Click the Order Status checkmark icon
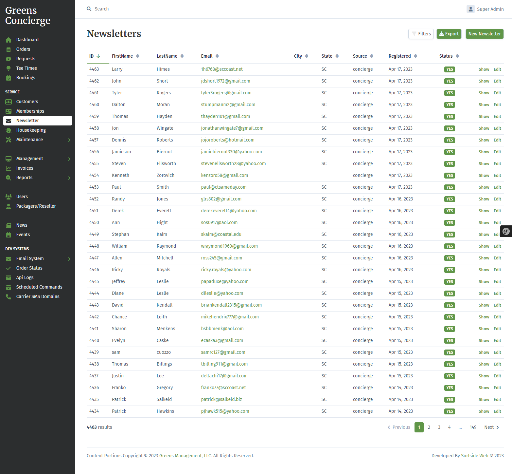This screenshot has height=474, width=512. coord(9,268)
